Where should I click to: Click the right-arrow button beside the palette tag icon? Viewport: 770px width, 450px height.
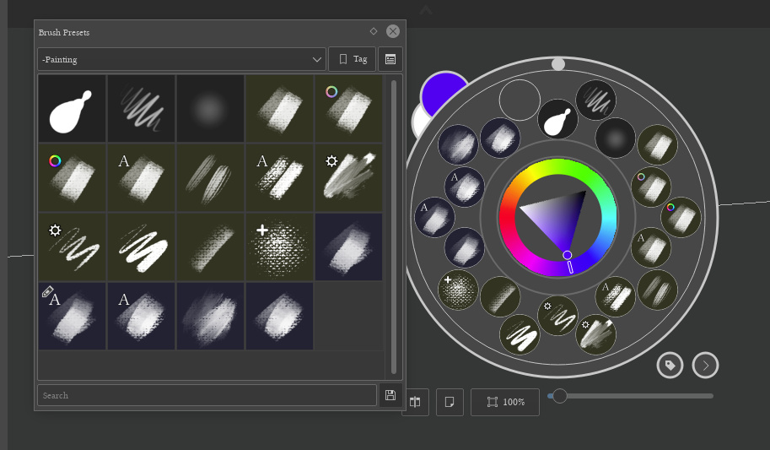coord(706,366)
